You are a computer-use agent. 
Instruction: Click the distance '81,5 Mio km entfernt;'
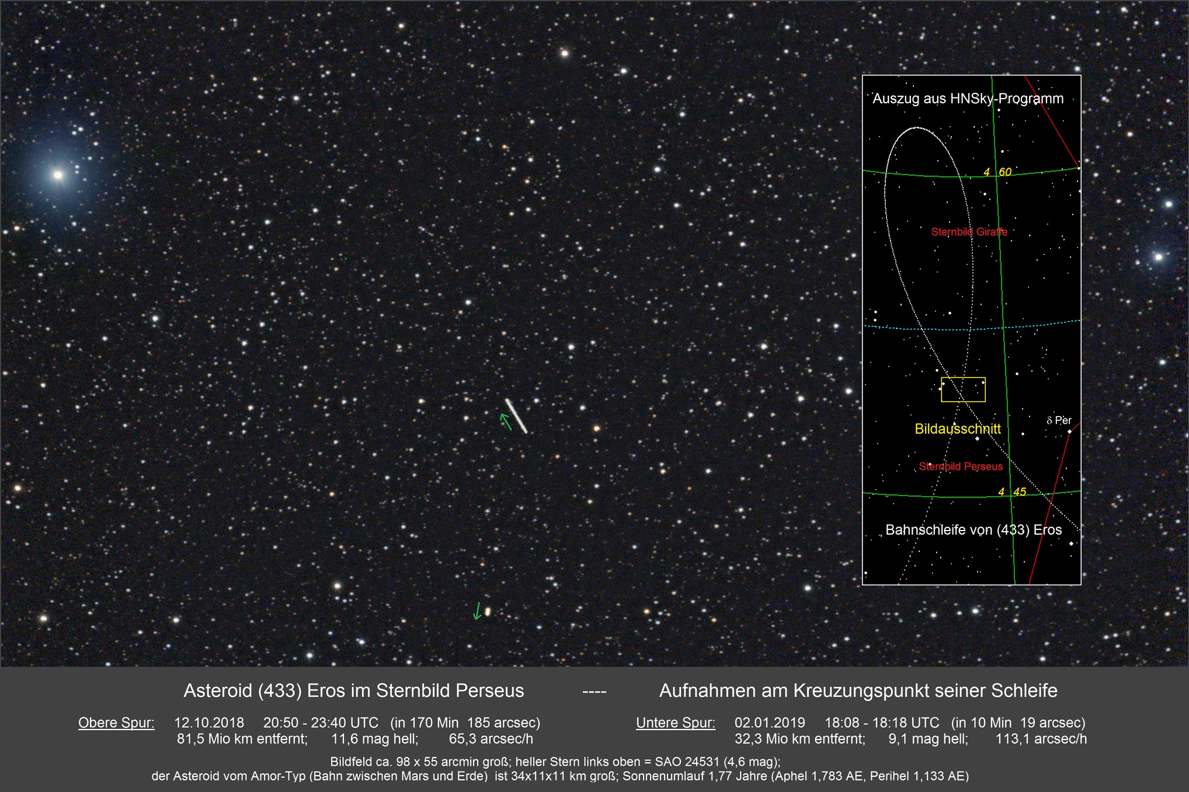point(242,739)
